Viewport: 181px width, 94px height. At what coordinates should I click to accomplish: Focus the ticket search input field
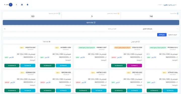click(61, 29)
